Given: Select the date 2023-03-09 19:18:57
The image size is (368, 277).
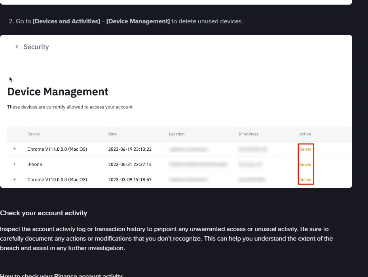Looking at the screenshot, I should (130, 180).
